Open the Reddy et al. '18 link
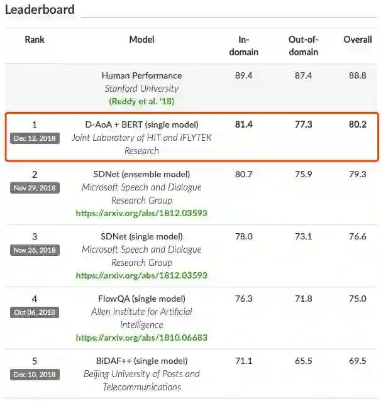Image resolution: width=381 pixels, height=401 pixels. point(141,101)
